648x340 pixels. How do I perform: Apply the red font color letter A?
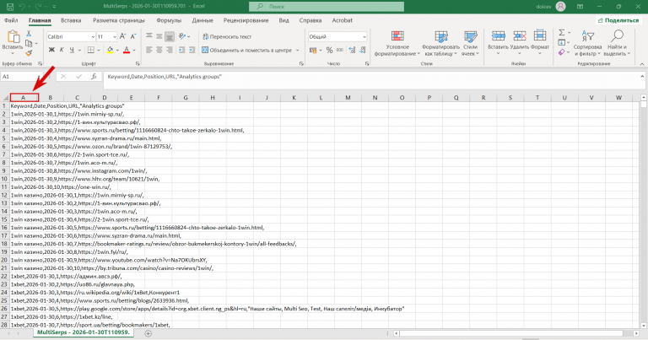click(x=127, y=50)
